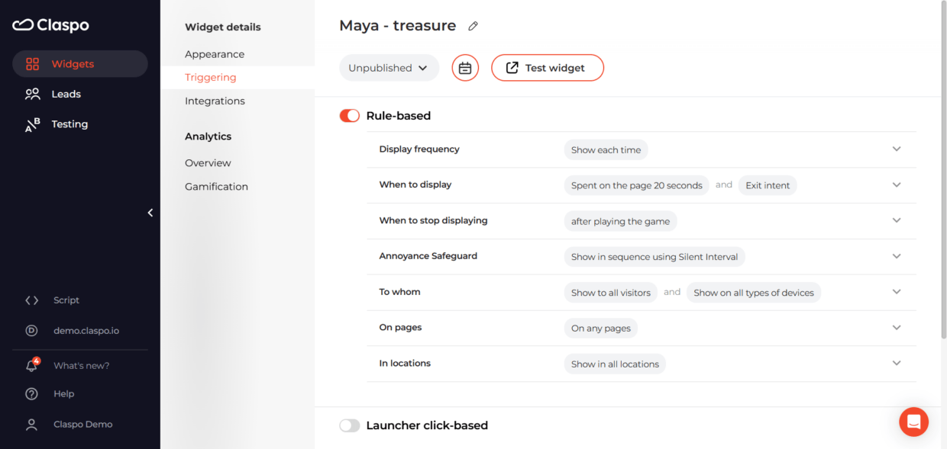Open the orange chat support bubble
This screenshot has height=449, width=947.
(x=913, y=422)
